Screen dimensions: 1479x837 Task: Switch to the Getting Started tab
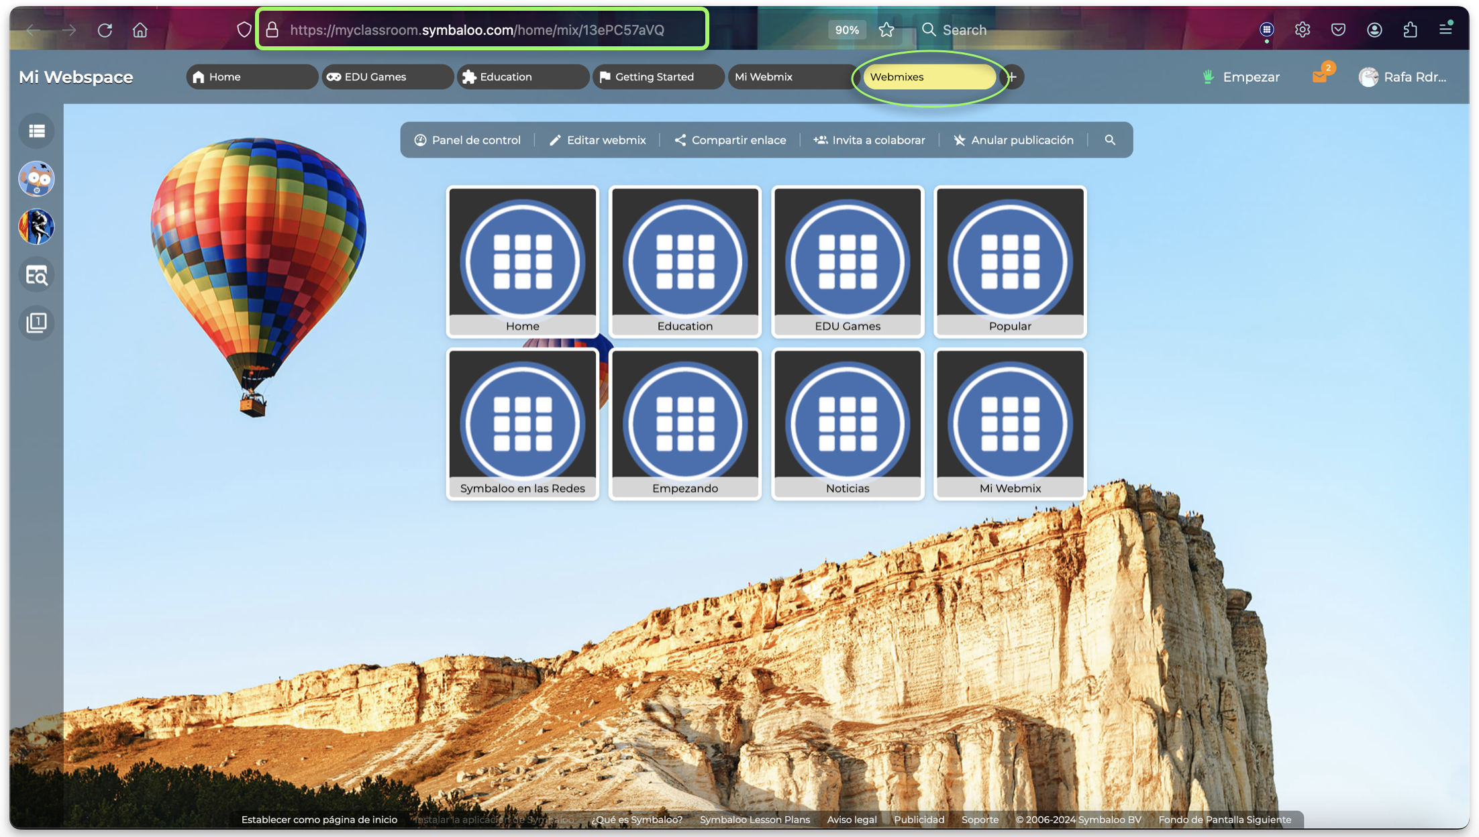tap(658, 76)
